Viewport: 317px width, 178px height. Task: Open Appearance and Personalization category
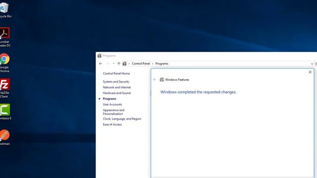113,112
